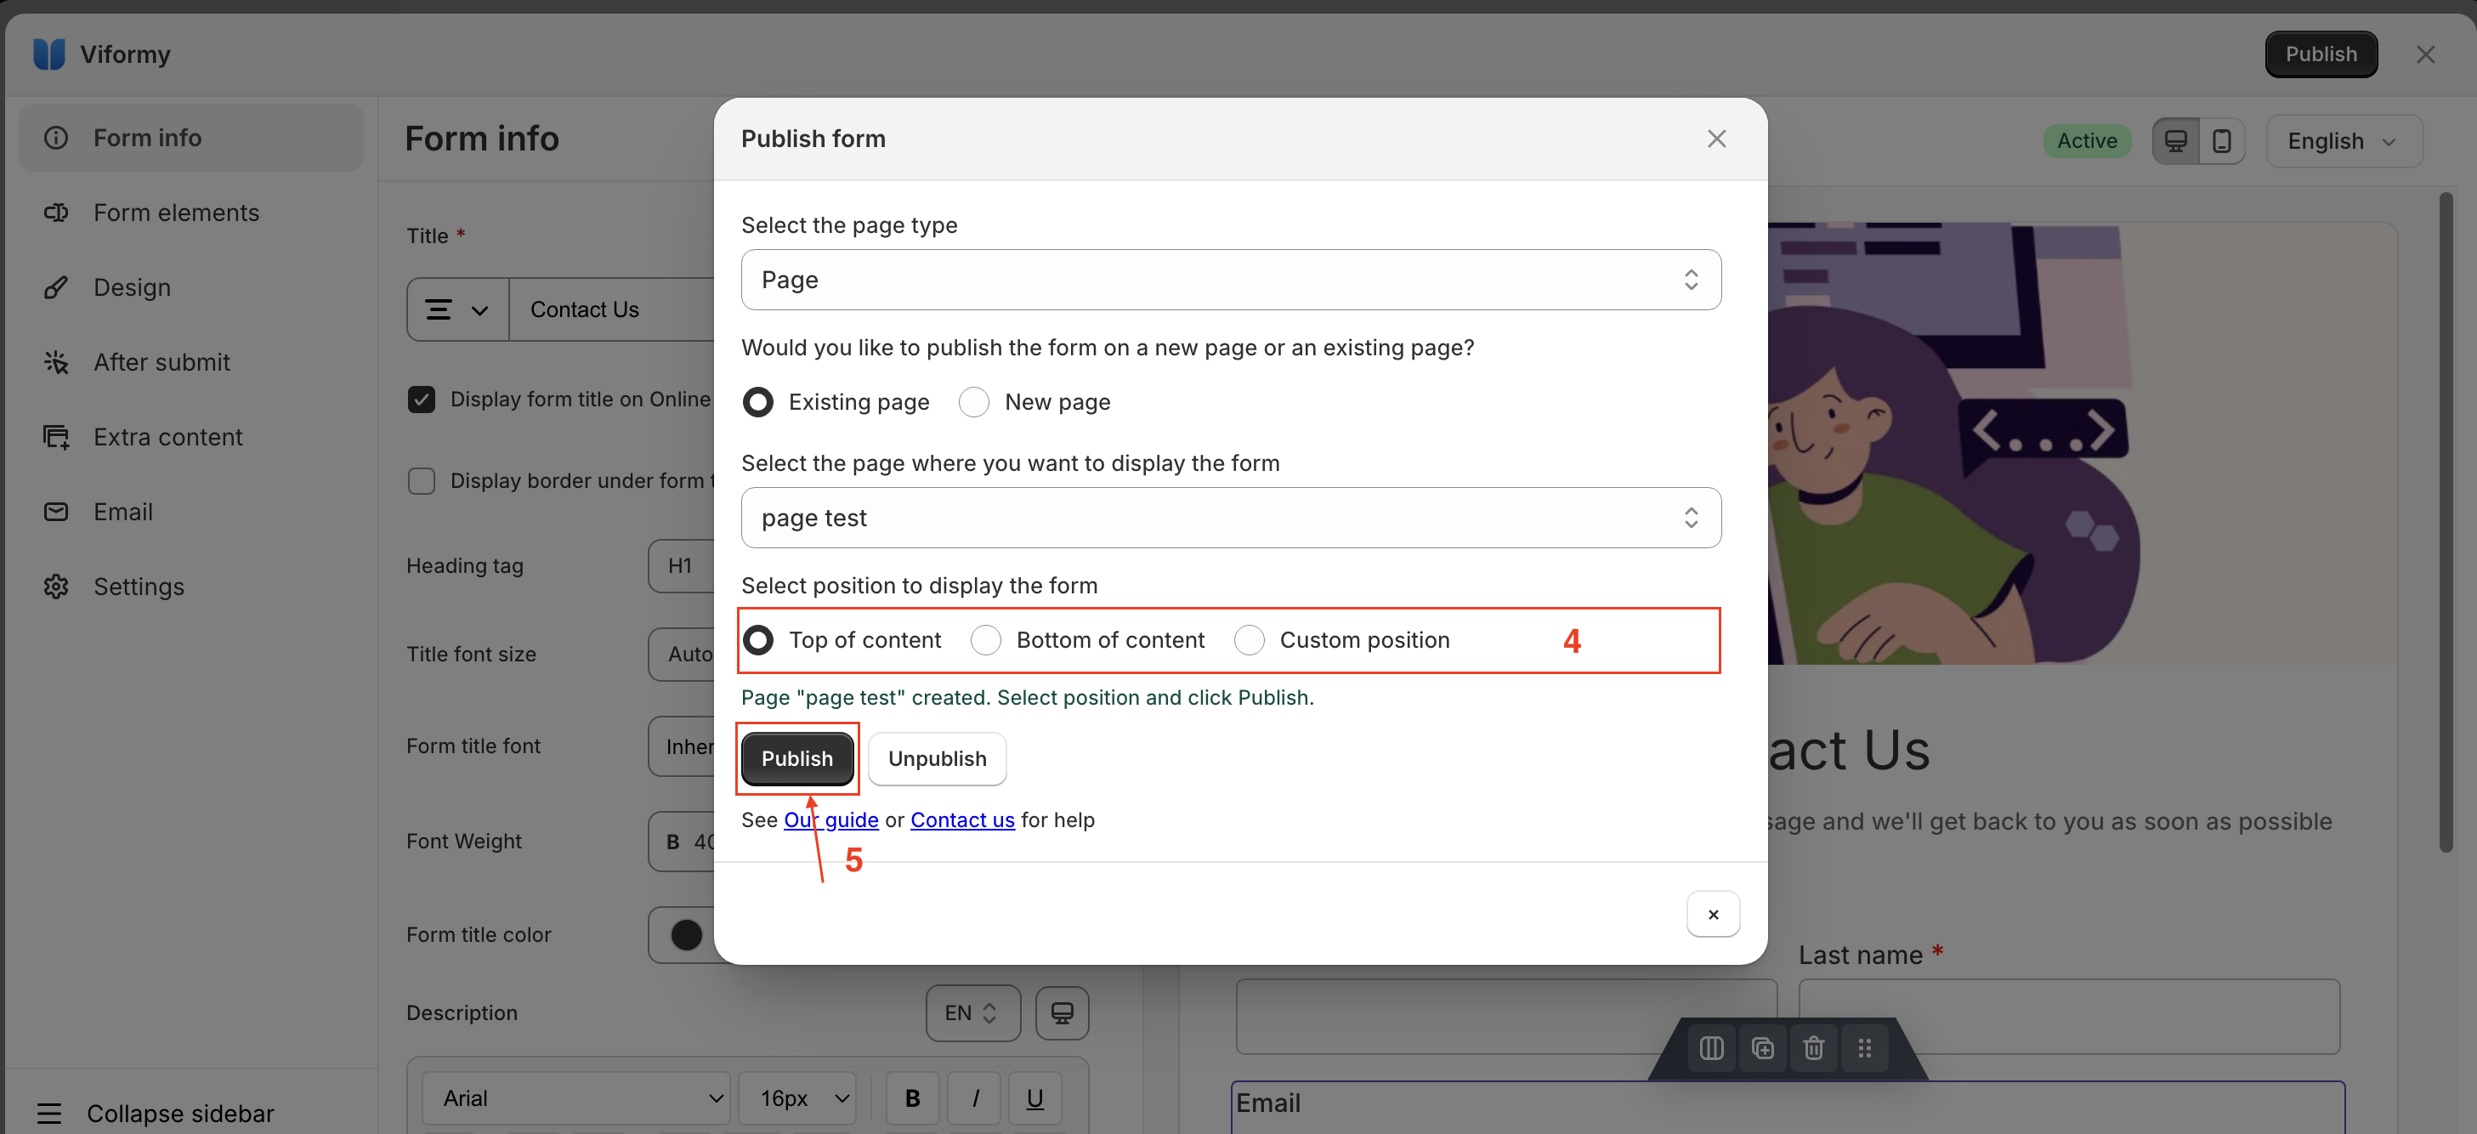Click the title alignment icon button
This screenshot has width=2477, height=1134.
coord(457,309)
